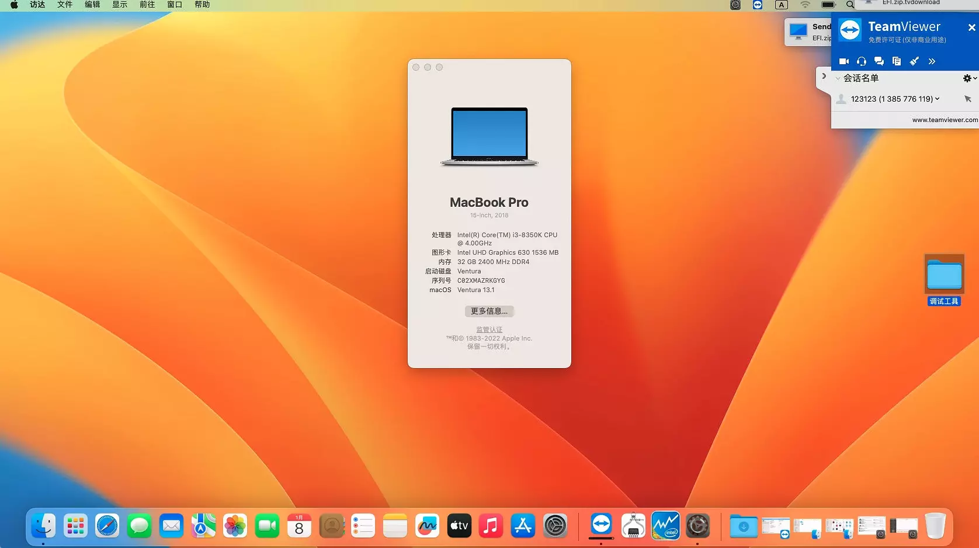Collapse the 会话名单 session list section

click(x=838, y=78)
